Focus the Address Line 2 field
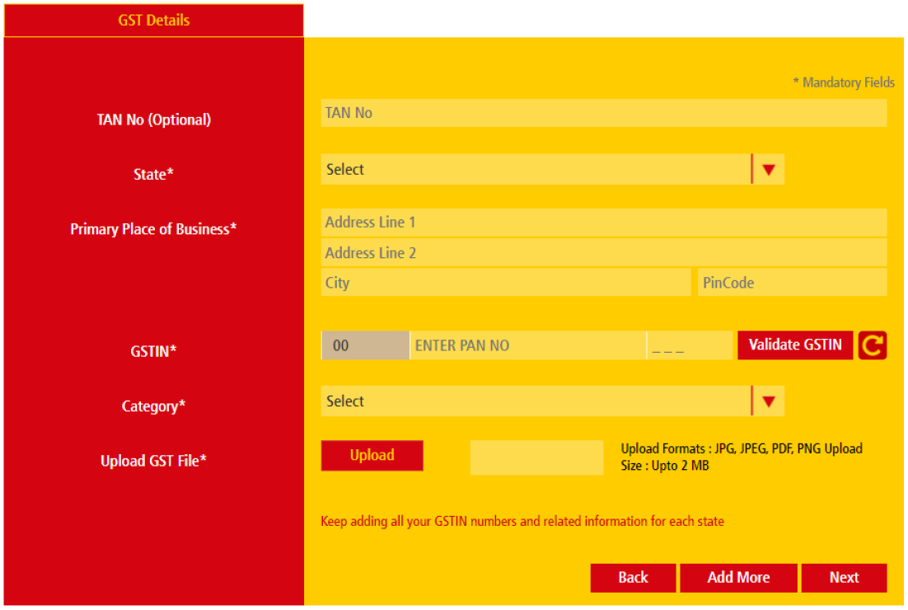The width and height of the screenshot is (908, 610). 603,253
